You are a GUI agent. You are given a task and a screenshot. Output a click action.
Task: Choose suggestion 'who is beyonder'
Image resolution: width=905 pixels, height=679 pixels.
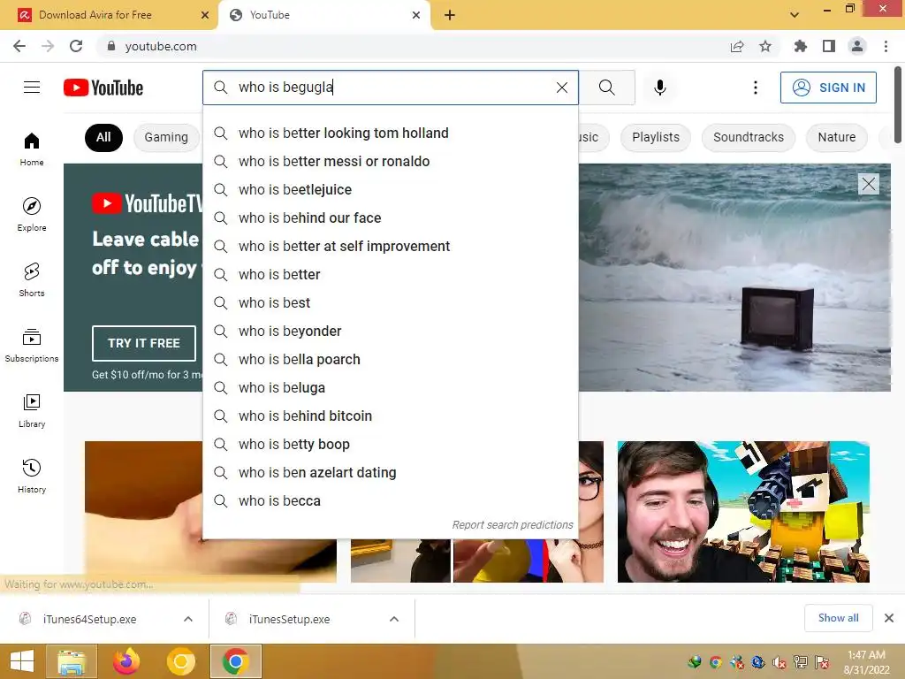(x=391, y=331)
